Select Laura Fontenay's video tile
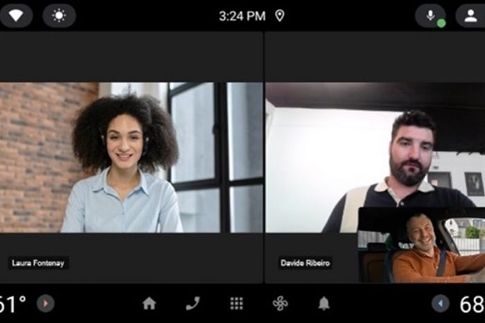 coord(131,157)
